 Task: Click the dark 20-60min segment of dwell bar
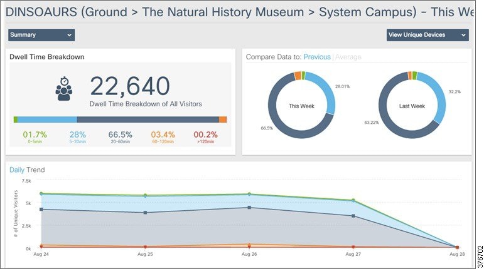coord(148,119)
